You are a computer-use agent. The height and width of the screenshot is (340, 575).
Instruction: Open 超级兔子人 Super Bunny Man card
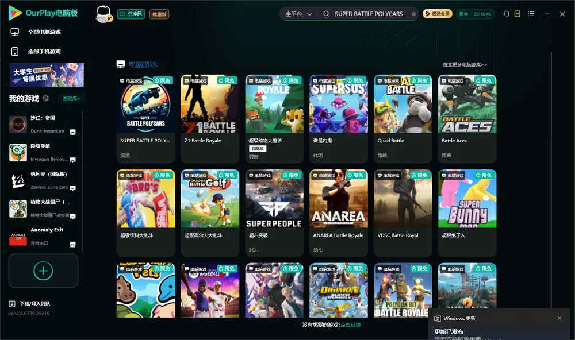pyautogui.click(x=467, y=213)
